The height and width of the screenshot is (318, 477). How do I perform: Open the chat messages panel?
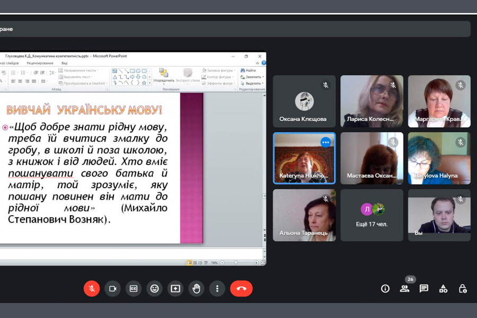(424, 288)
